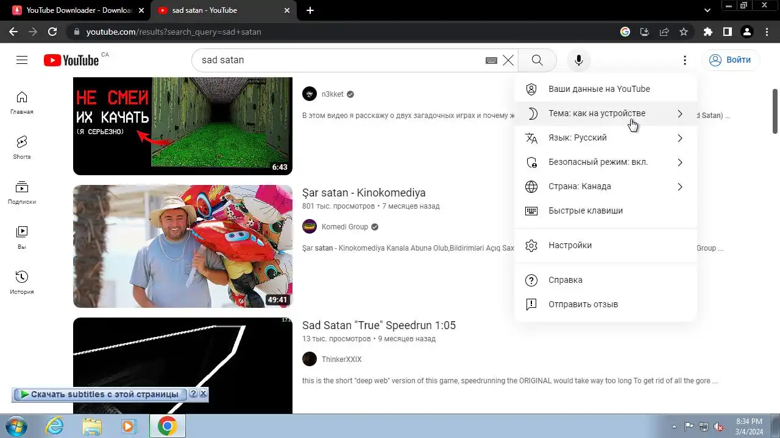Open История in the sidebar

click(22, 283)
